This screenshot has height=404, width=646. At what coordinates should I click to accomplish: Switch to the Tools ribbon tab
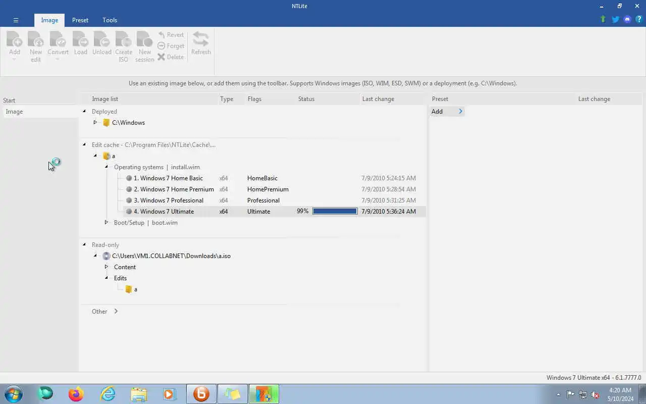[x=110, y=20]
